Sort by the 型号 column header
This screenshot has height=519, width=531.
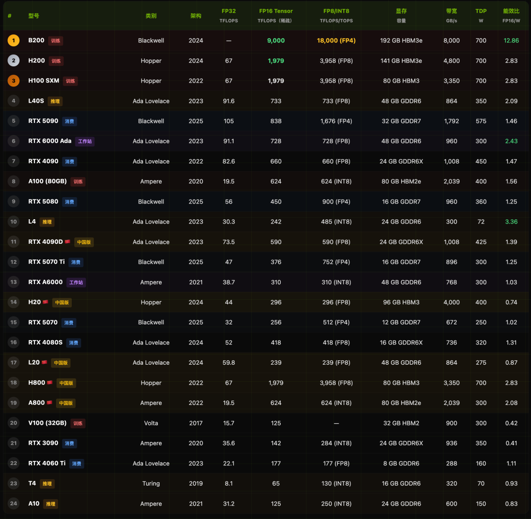pos(33,16)
